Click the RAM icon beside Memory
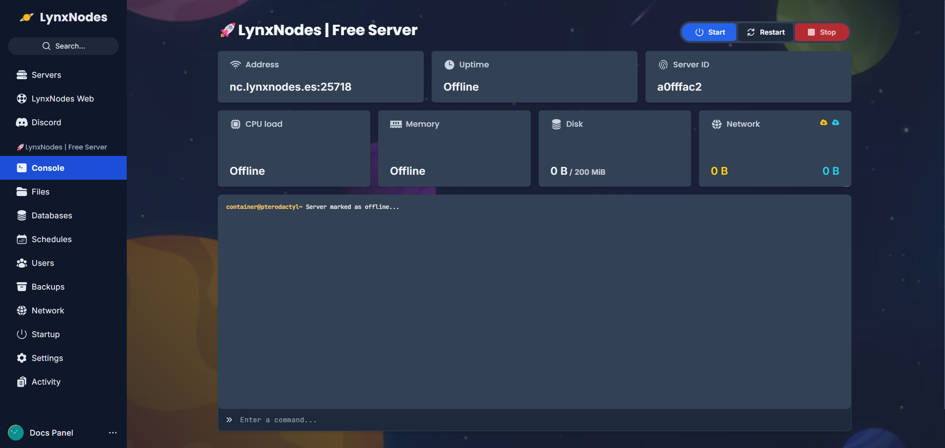 pyautogui.click(x=396, y=124)
